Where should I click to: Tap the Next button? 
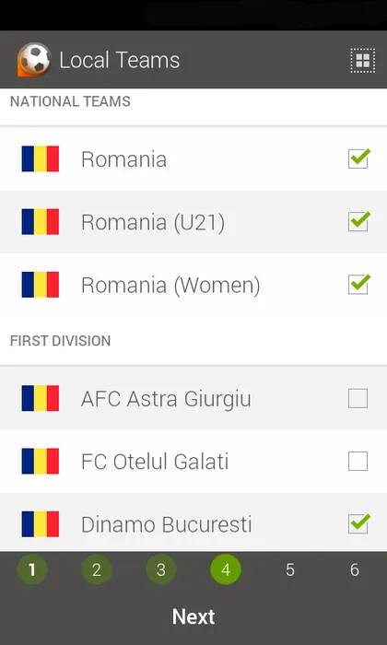tap(193, 616)
